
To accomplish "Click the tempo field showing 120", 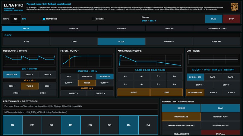I will coord(16,19).
